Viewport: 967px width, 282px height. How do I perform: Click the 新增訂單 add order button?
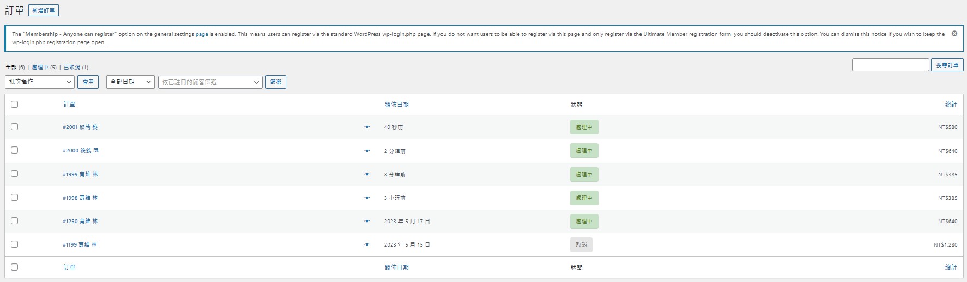(44, 10)
